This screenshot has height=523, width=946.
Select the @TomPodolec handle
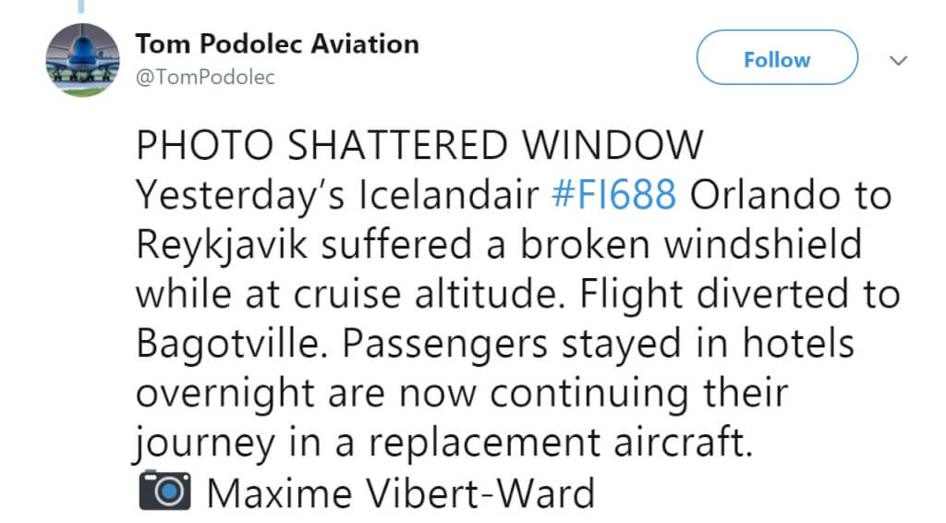coord(205,78)
